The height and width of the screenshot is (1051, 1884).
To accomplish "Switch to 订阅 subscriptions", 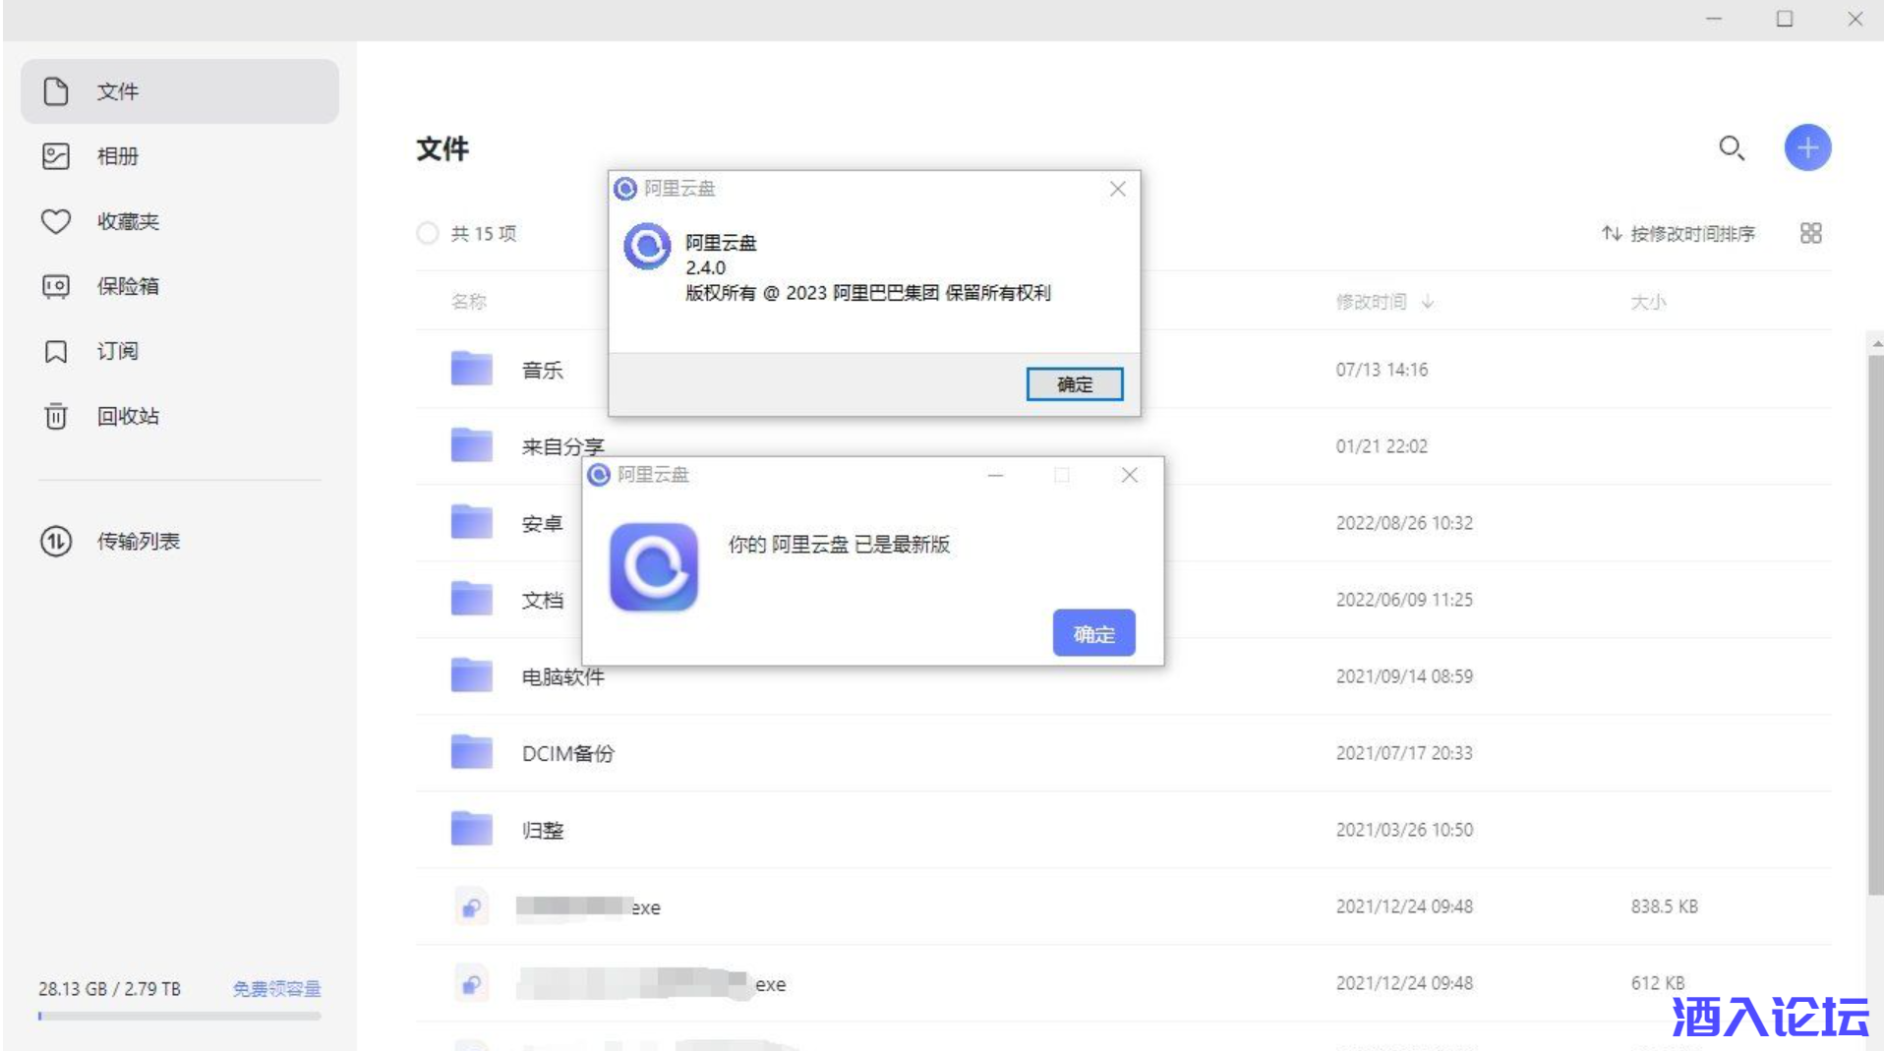I will click(180, 351).
